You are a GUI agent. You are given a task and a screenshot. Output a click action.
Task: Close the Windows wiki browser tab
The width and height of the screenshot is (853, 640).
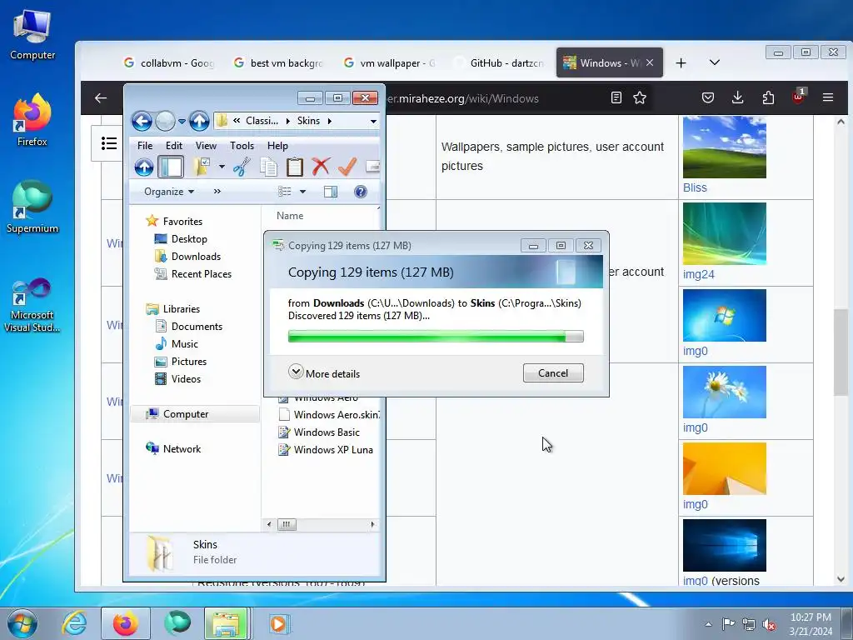pyautogui.click(x=650, y=62)
